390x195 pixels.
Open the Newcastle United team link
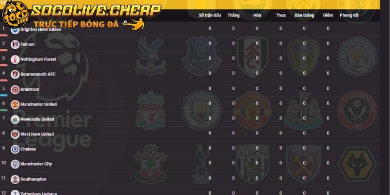pos(37,119)
